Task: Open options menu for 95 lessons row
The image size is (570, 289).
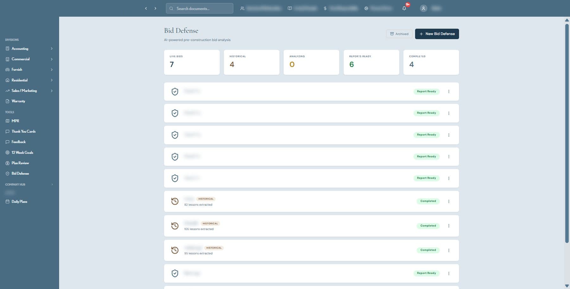Action: (449, 250)
